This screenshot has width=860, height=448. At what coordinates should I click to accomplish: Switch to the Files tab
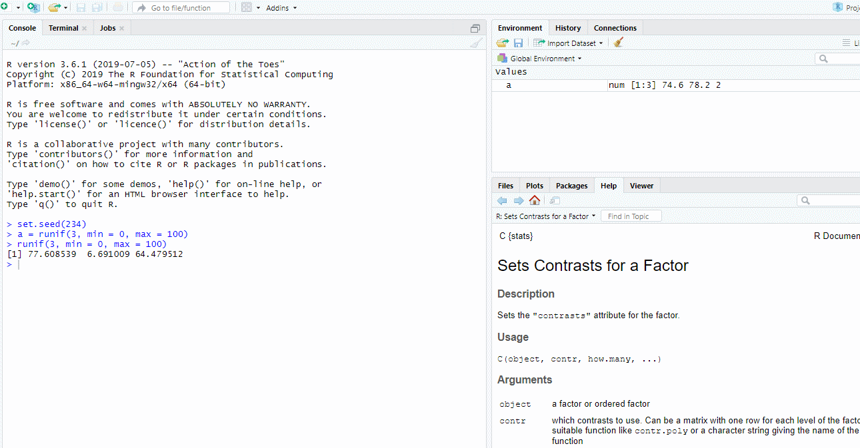coord(505,186)
